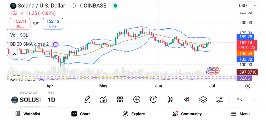
Task: Click the BB 20 SMA close 2 label
Action: (x=29, y=44)
